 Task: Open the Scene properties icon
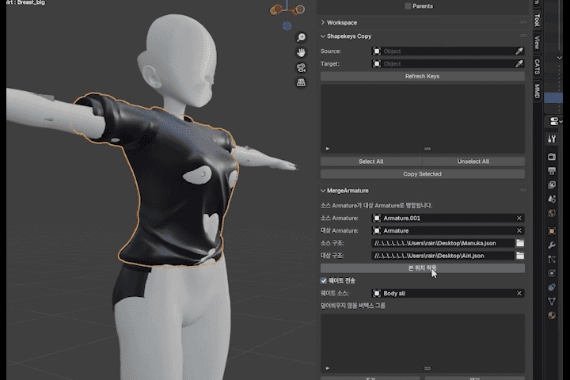pos(552,199)
